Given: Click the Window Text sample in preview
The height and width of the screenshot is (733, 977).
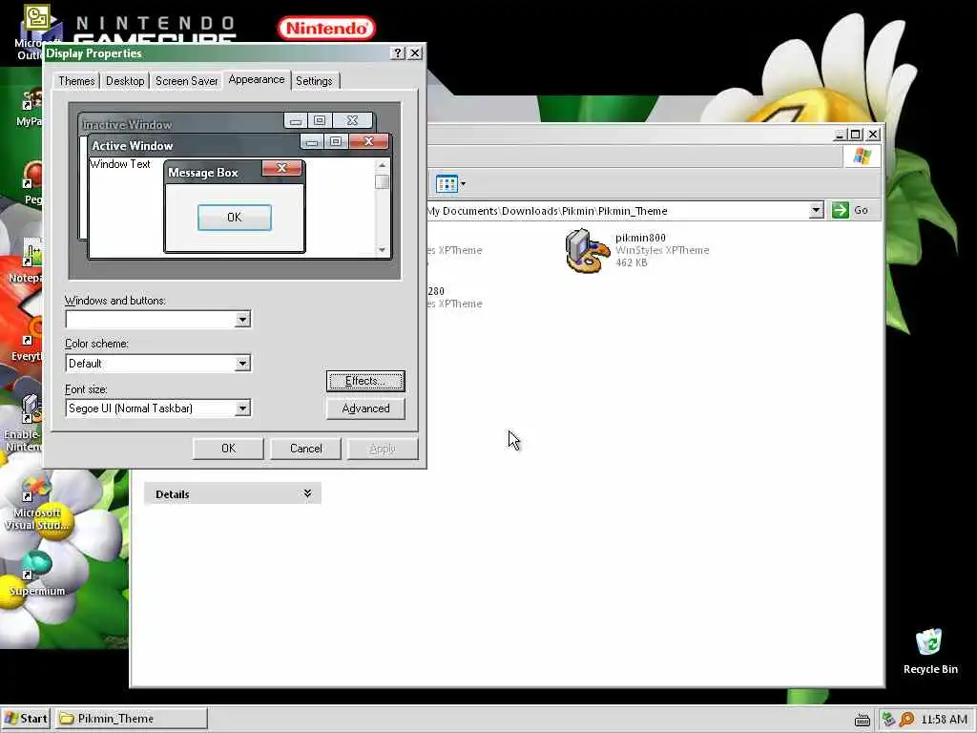Looking at the screenshot, I should pos(120,164).
